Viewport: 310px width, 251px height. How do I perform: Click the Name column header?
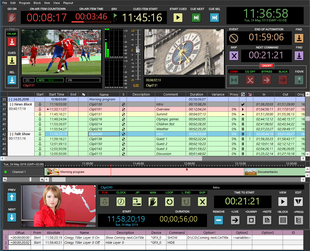pyautogui.click(x=104, y=95)
